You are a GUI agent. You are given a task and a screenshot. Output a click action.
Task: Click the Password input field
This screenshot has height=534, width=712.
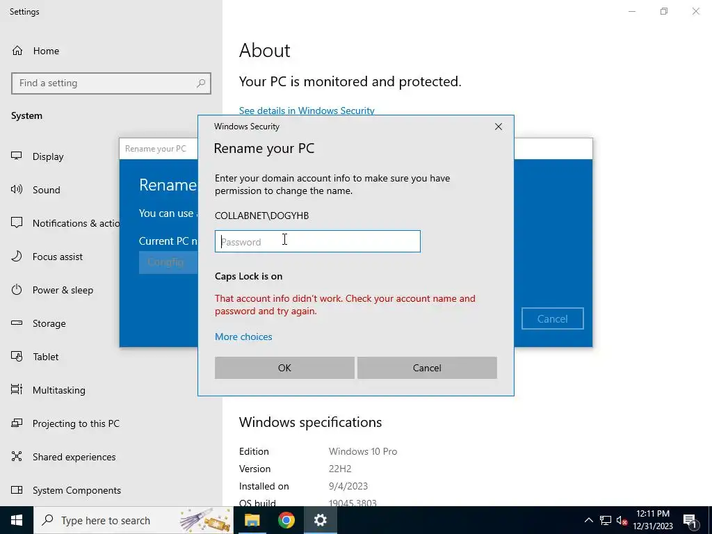[317, 241]
